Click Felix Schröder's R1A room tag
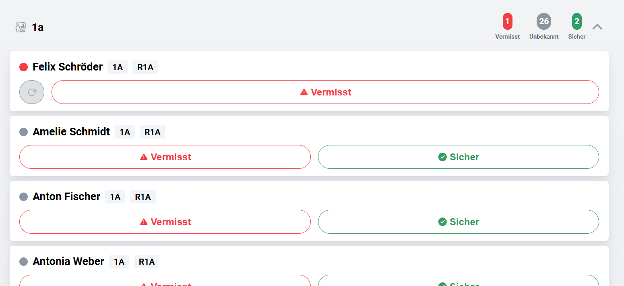 click(x=145, y=67)
